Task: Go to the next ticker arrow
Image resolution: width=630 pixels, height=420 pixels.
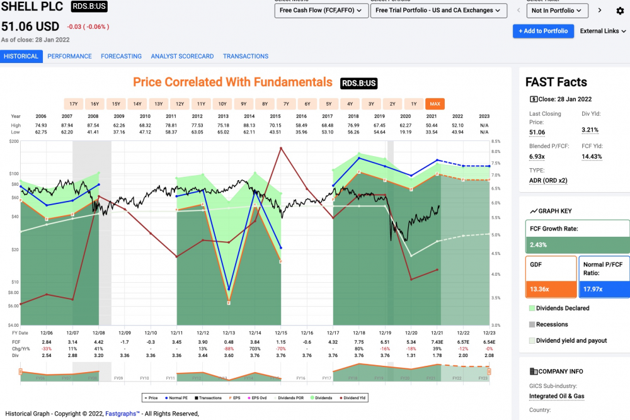Action: coord(600,11)
